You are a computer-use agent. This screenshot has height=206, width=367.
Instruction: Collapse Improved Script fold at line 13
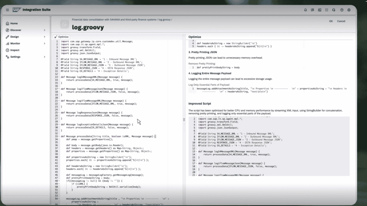pyautogui.click(x=196, y=152)
